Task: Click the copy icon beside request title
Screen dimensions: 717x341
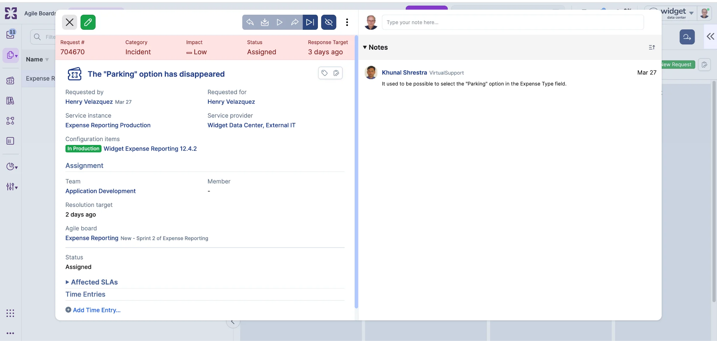Action: pos(336,73)
